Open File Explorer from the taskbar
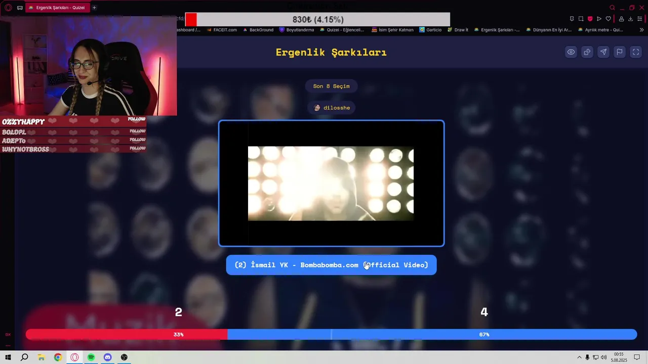Viewport: 648px width, 364px height. pyautogui.click(x=41, y=357)
